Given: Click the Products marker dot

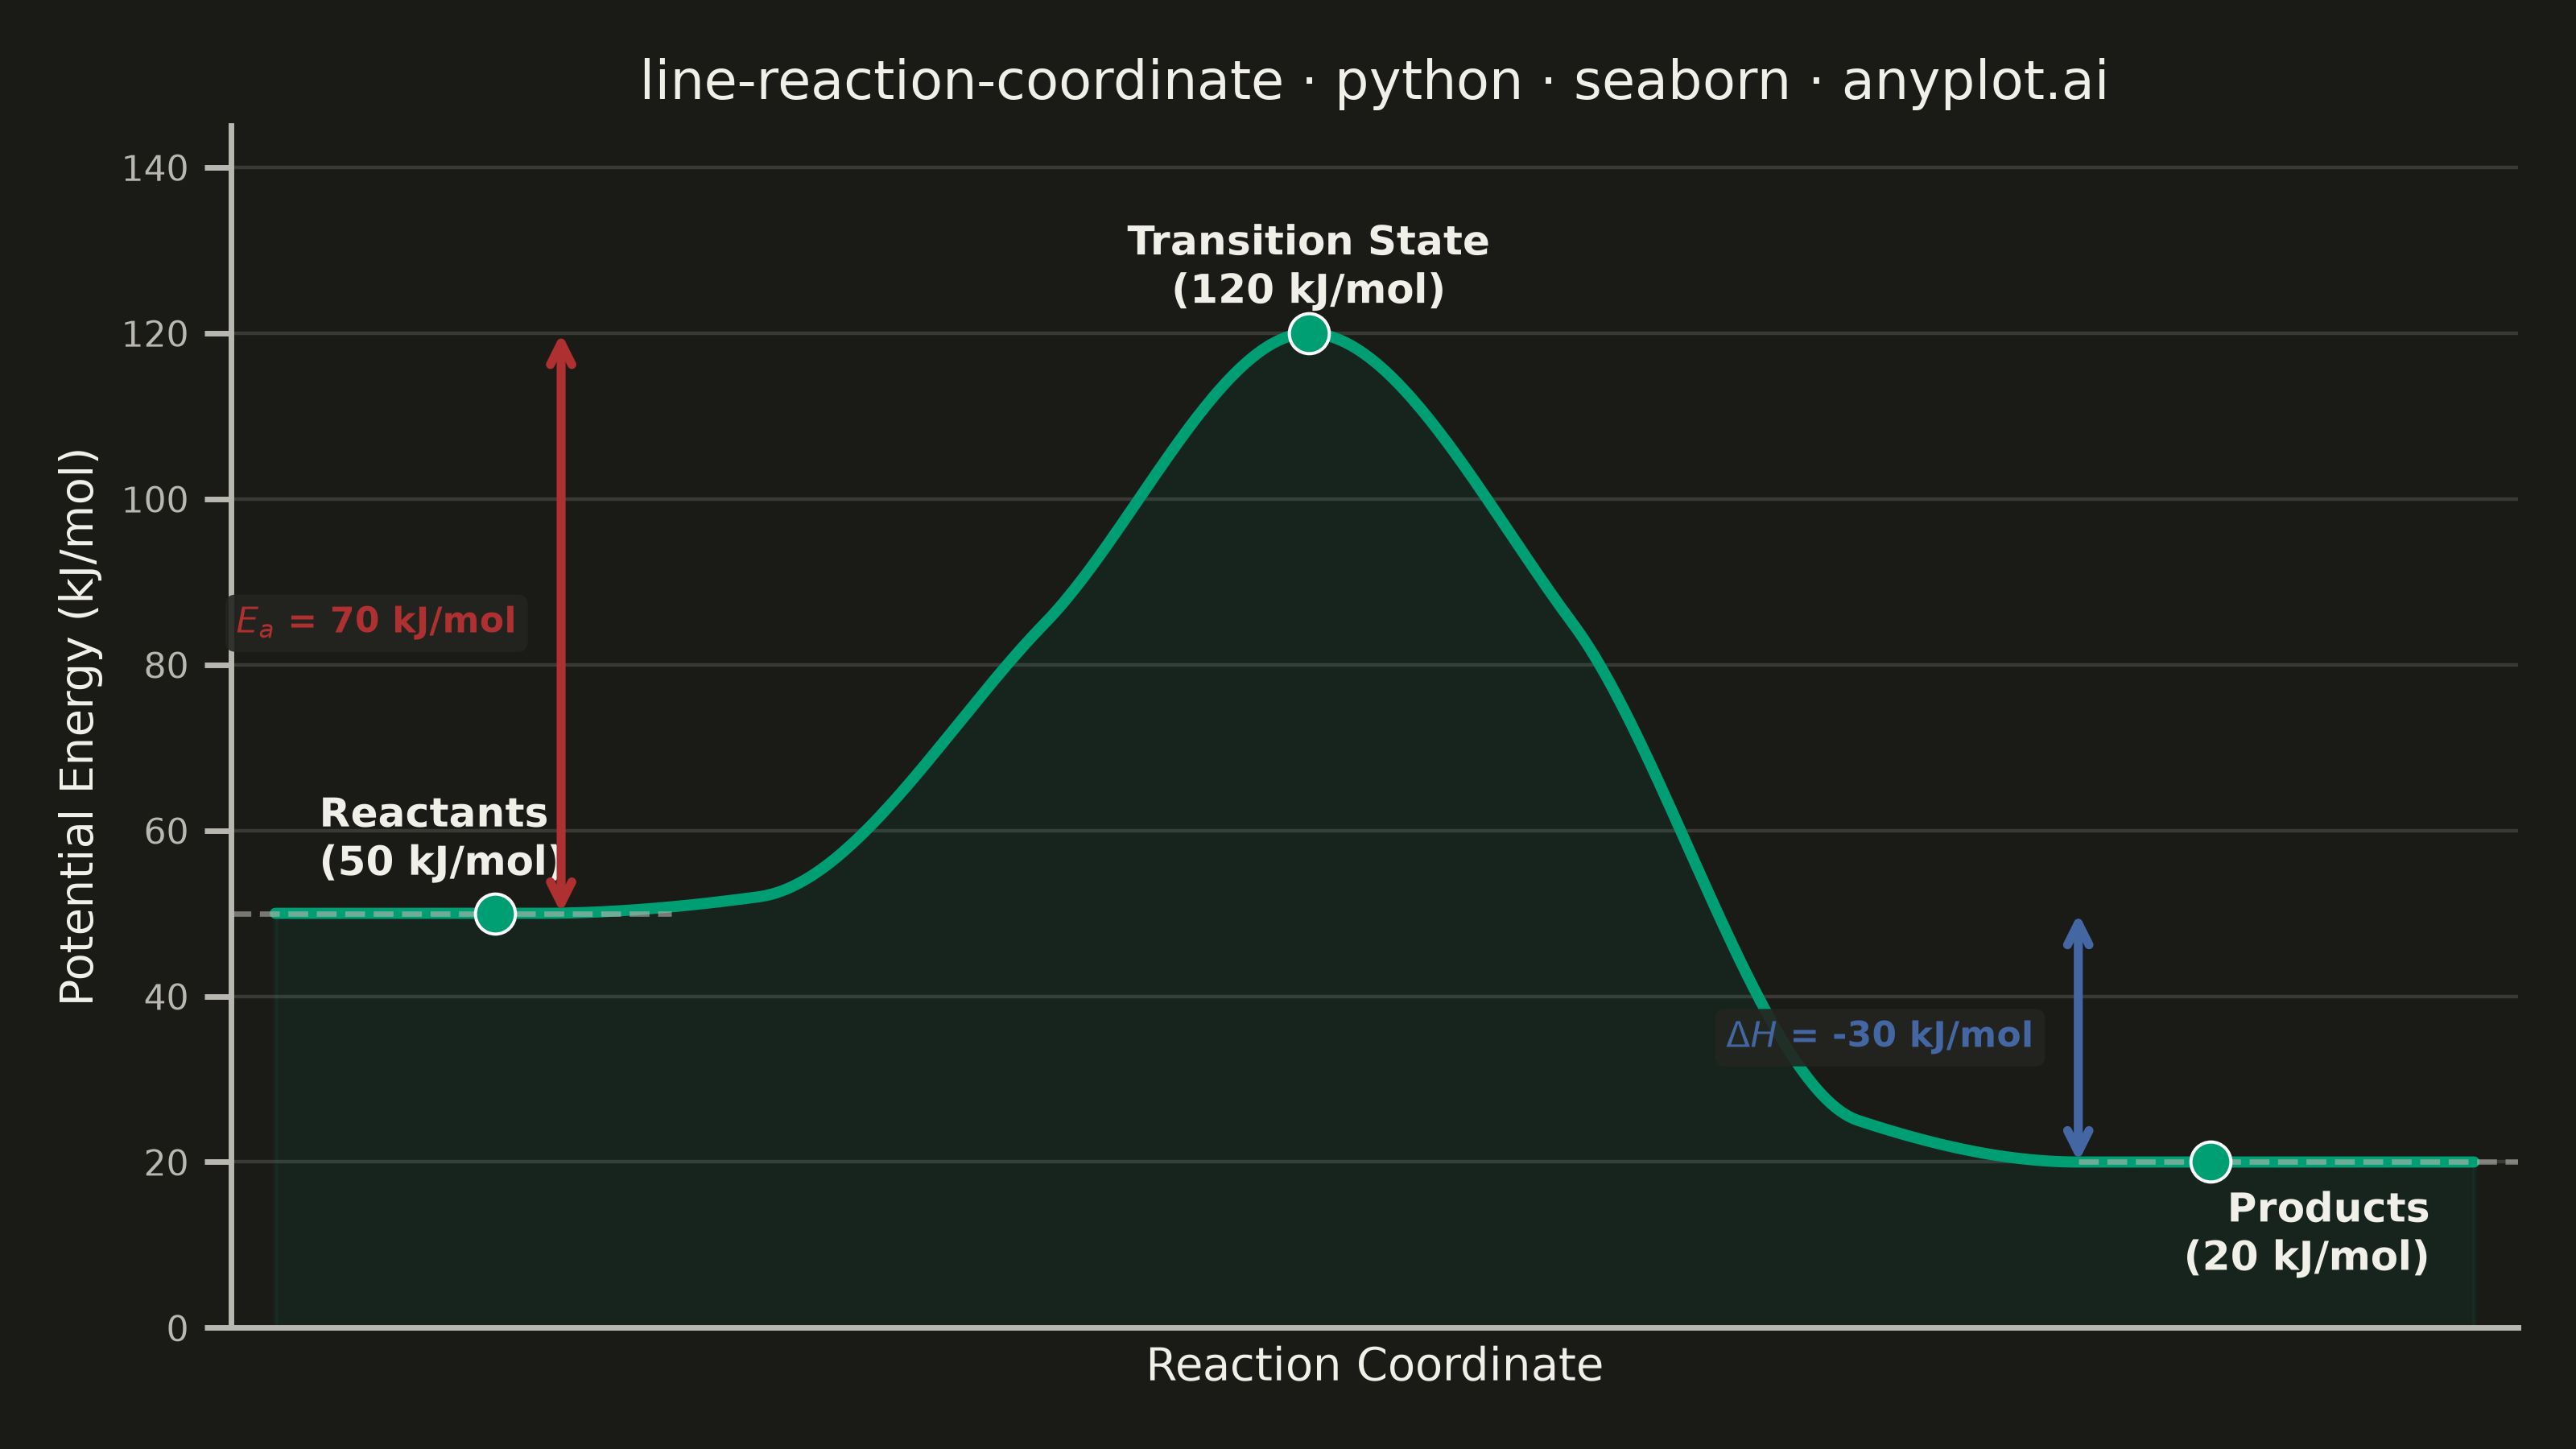Looking at the screenshot, I should tap(2210, 1162).
